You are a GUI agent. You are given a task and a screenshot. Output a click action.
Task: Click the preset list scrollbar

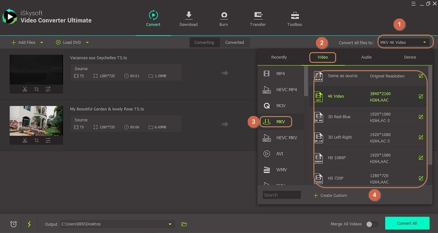coord(430,114)
